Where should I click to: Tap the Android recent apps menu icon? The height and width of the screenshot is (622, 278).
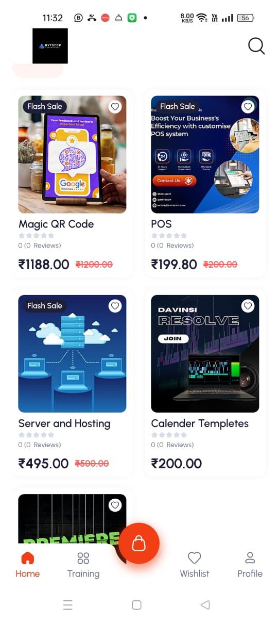tap(67, 605)
